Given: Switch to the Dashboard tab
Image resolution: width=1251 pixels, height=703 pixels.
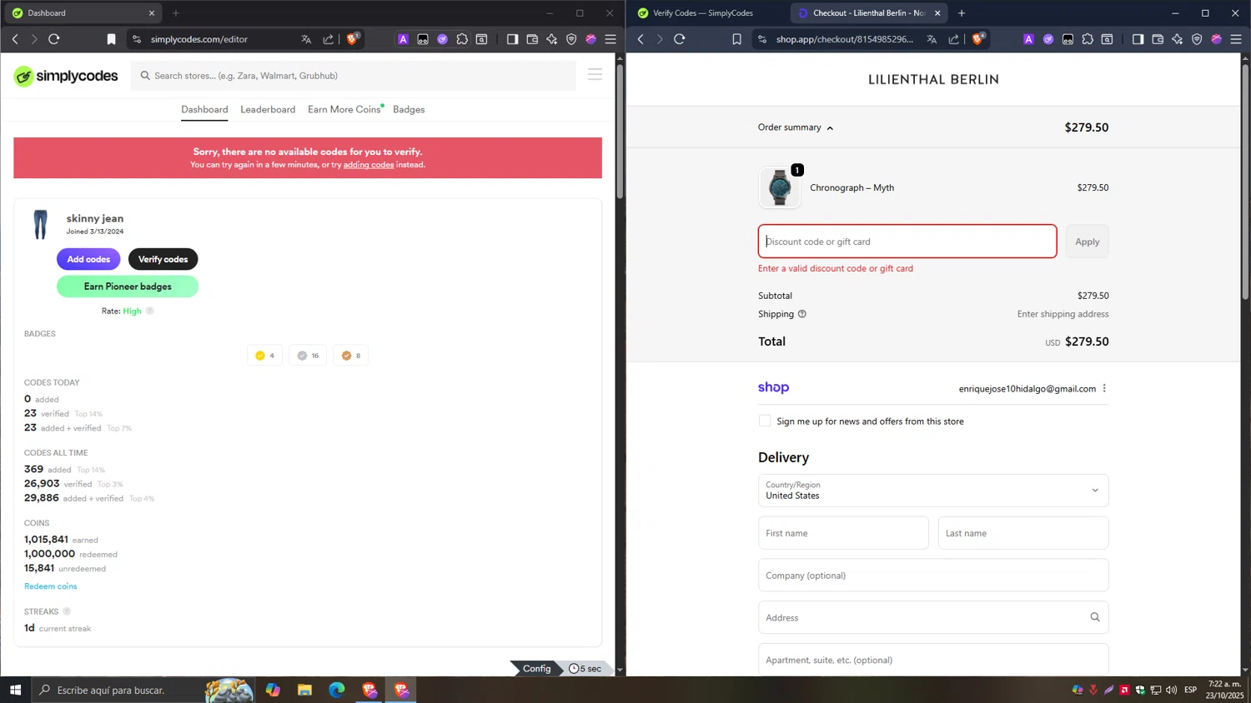Looking at the screenshot, I should click(204, 110).
